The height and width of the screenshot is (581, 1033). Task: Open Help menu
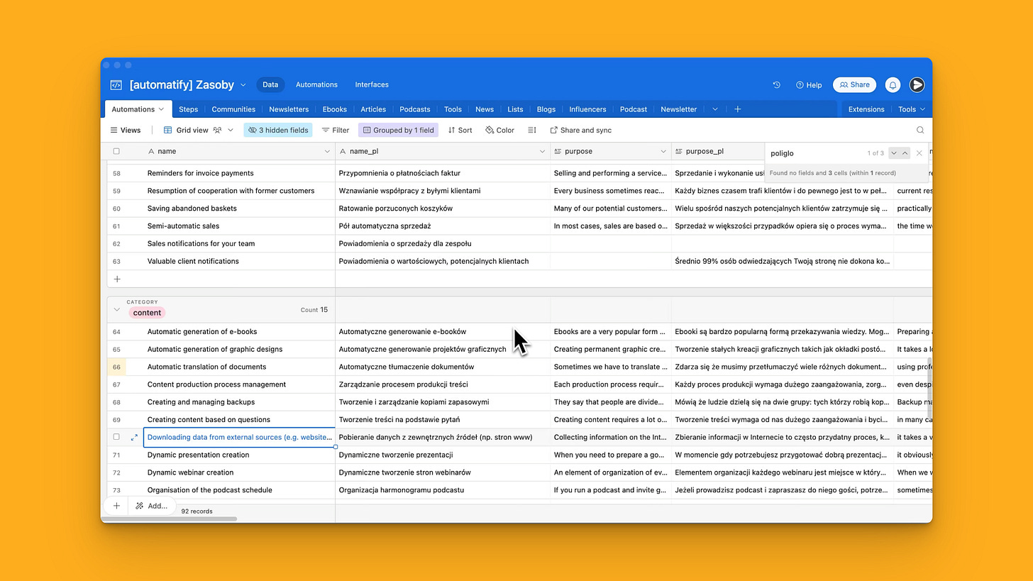tap(808, 85)
